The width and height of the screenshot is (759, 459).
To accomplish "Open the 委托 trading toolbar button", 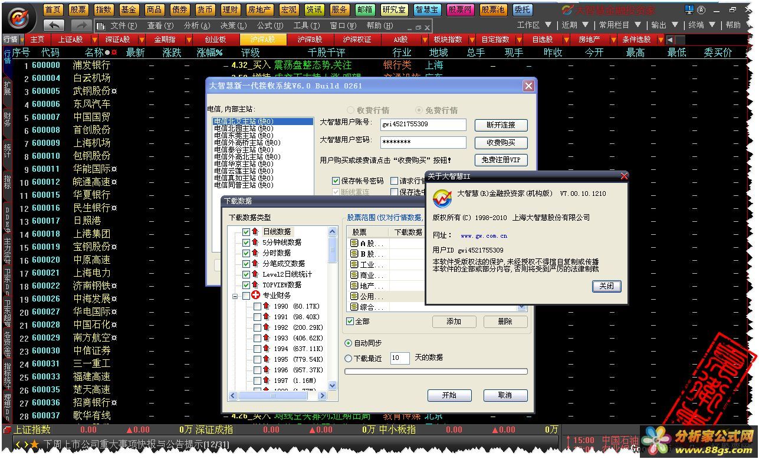I will pos(521,10).
